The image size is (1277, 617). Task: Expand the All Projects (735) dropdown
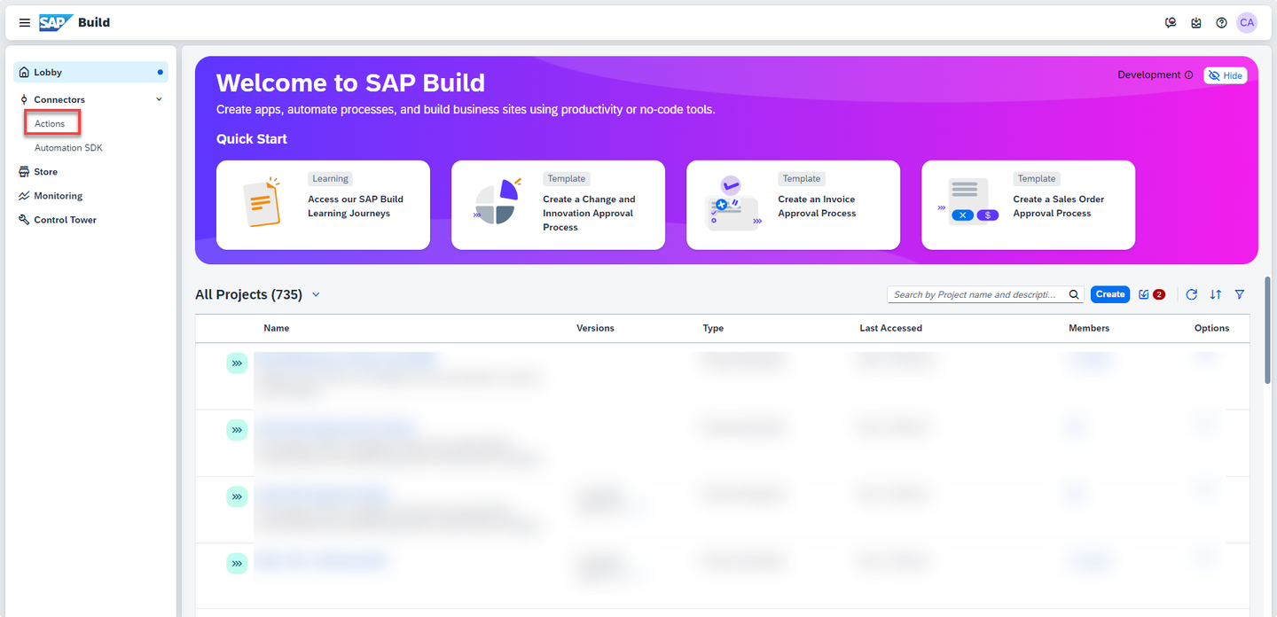tap(316, 294)
